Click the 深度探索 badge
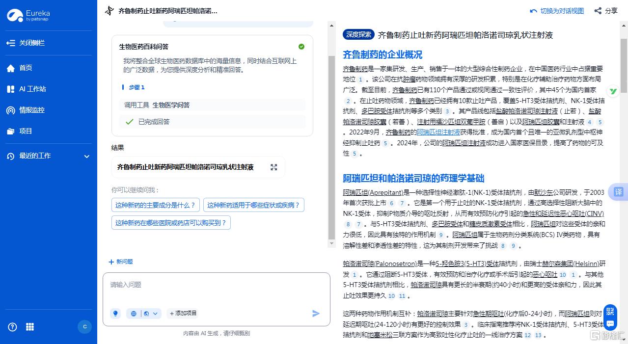 [x=358, y=34]
